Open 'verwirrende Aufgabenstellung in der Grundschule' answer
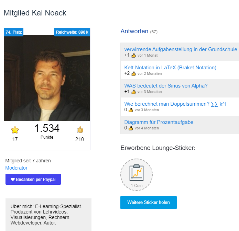Viewport: 239px width, 231px height. coord(181,49)
